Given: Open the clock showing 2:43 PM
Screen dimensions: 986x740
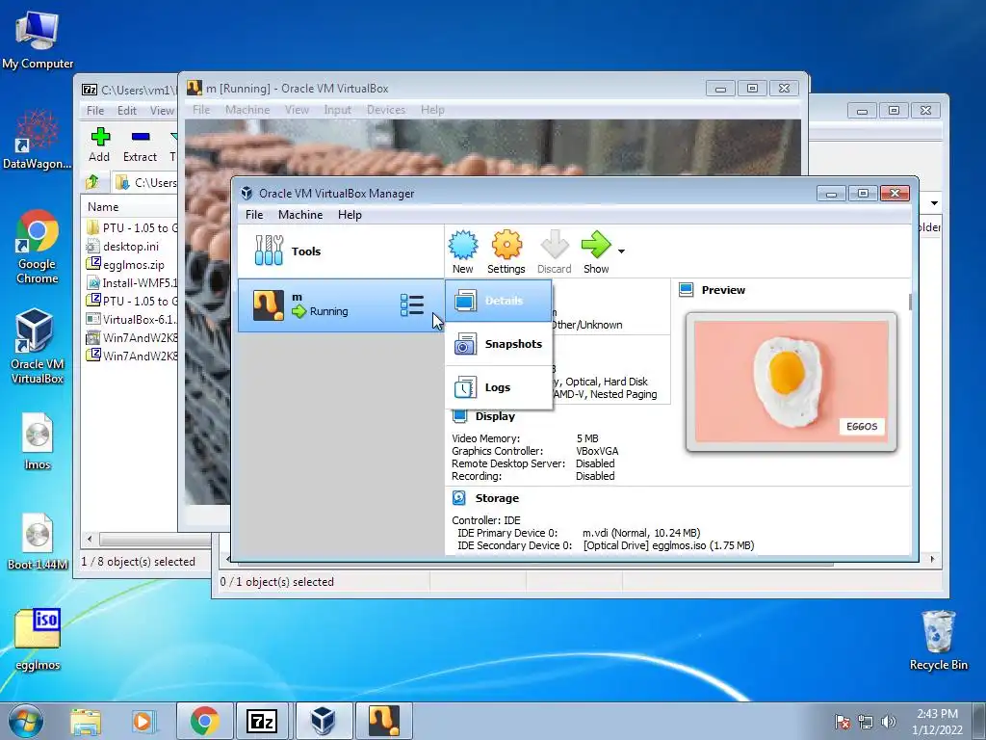Looking at the screenshot, I should coord(937,721).
